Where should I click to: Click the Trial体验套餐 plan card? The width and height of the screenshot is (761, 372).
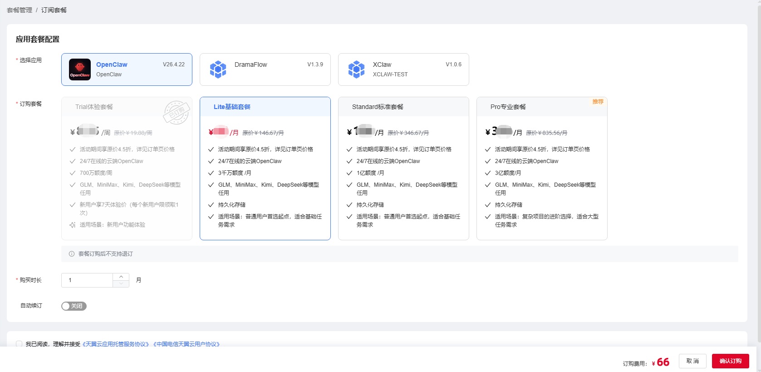pyautogui.click(x=127, y=169)
